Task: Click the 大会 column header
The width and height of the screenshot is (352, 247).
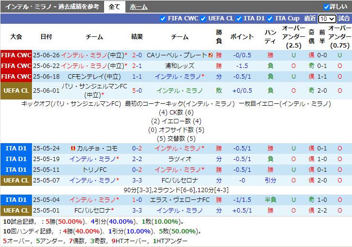Action: 16,37
